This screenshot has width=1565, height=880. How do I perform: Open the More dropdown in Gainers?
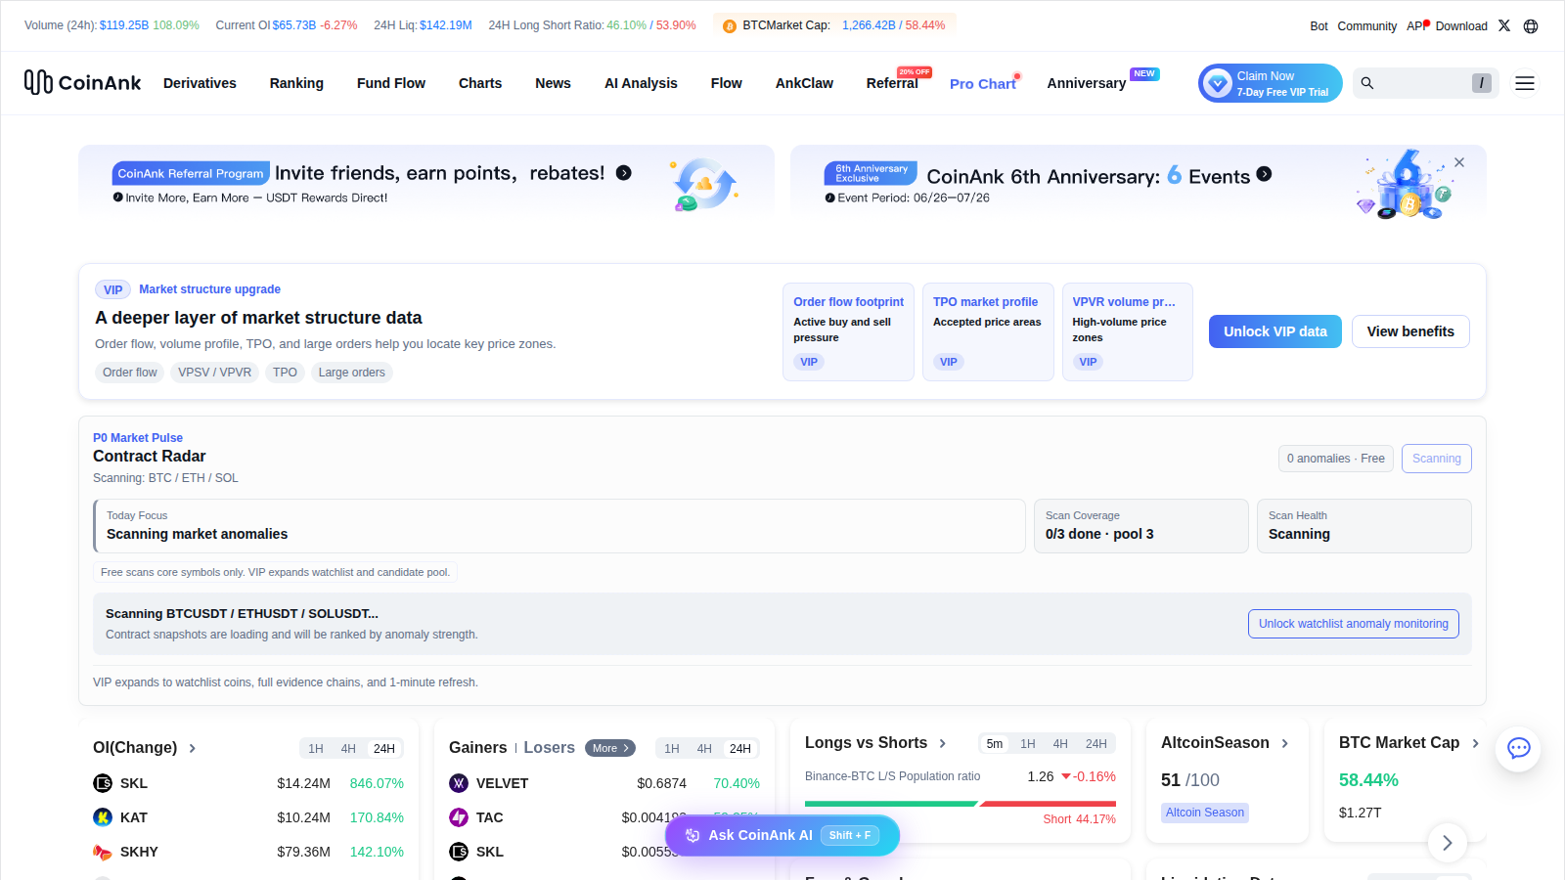click(610, 748)
